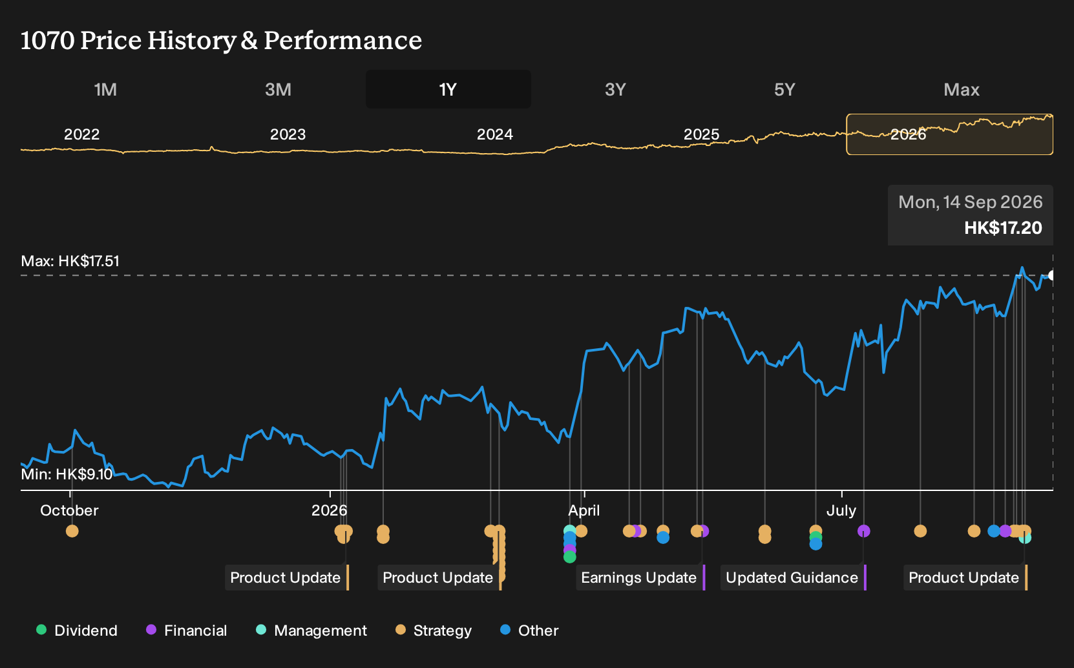This screenshot has height=668, width=1074.
Task: Switch to the 3Y range tab
Action: pos(615,89)
